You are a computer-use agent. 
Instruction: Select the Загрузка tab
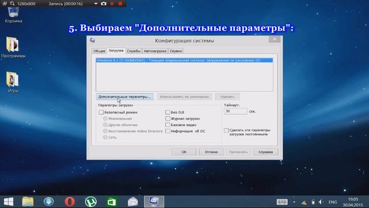[116, 50]
